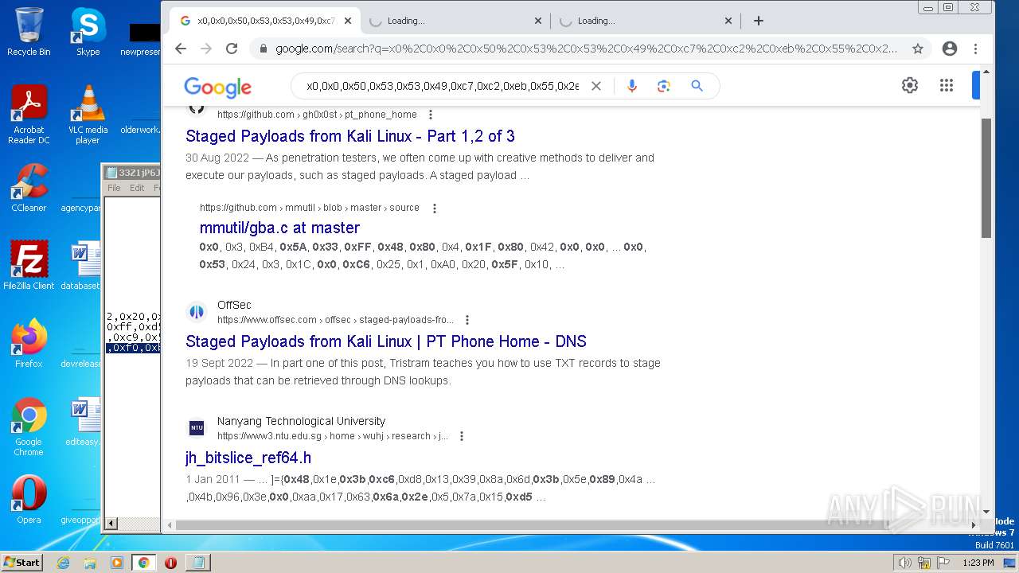Open site info lock icon in address bar
Viewport: 1019px width, 573px height.
[263, 49]
